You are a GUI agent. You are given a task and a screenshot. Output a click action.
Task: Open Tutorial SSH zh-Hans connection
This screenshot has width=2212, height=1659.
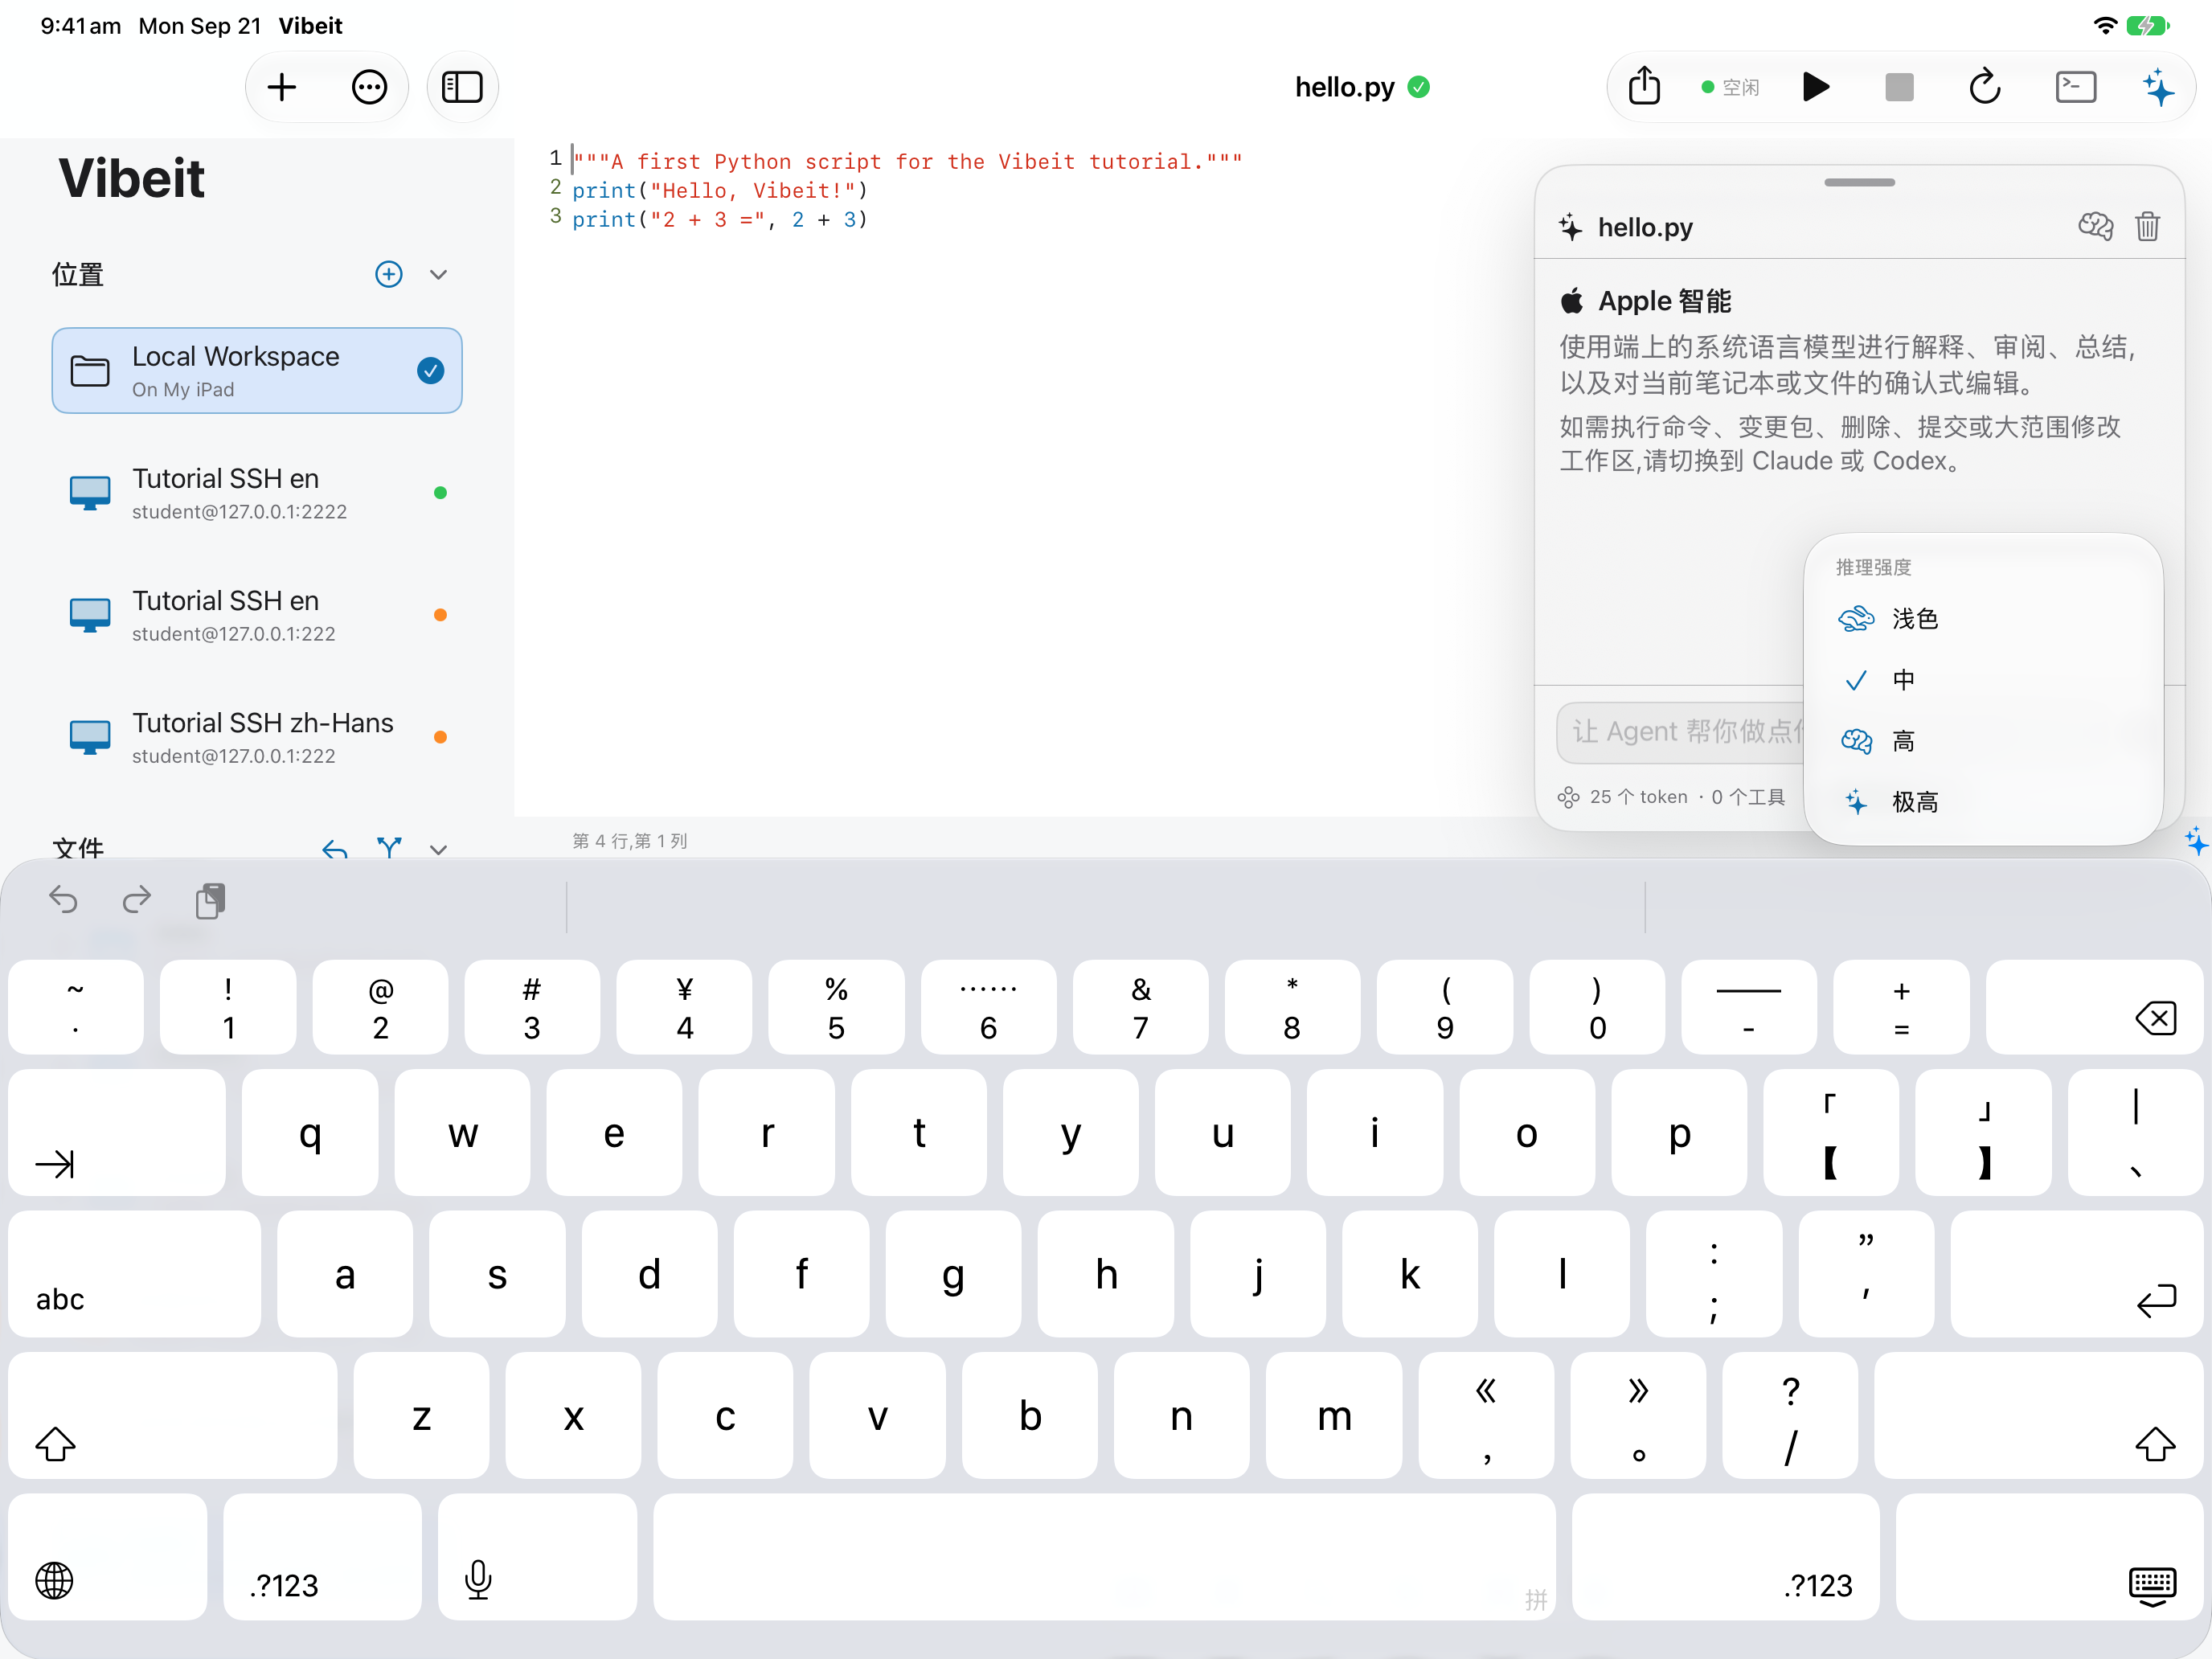(257, 737)
